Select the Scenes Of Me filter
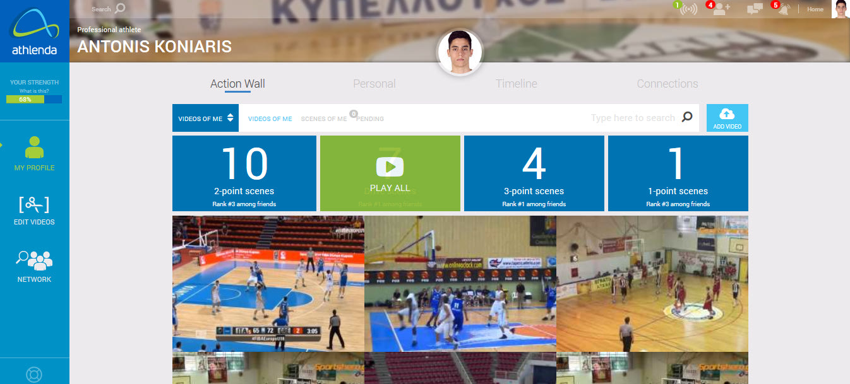 (x=323, y=119)
